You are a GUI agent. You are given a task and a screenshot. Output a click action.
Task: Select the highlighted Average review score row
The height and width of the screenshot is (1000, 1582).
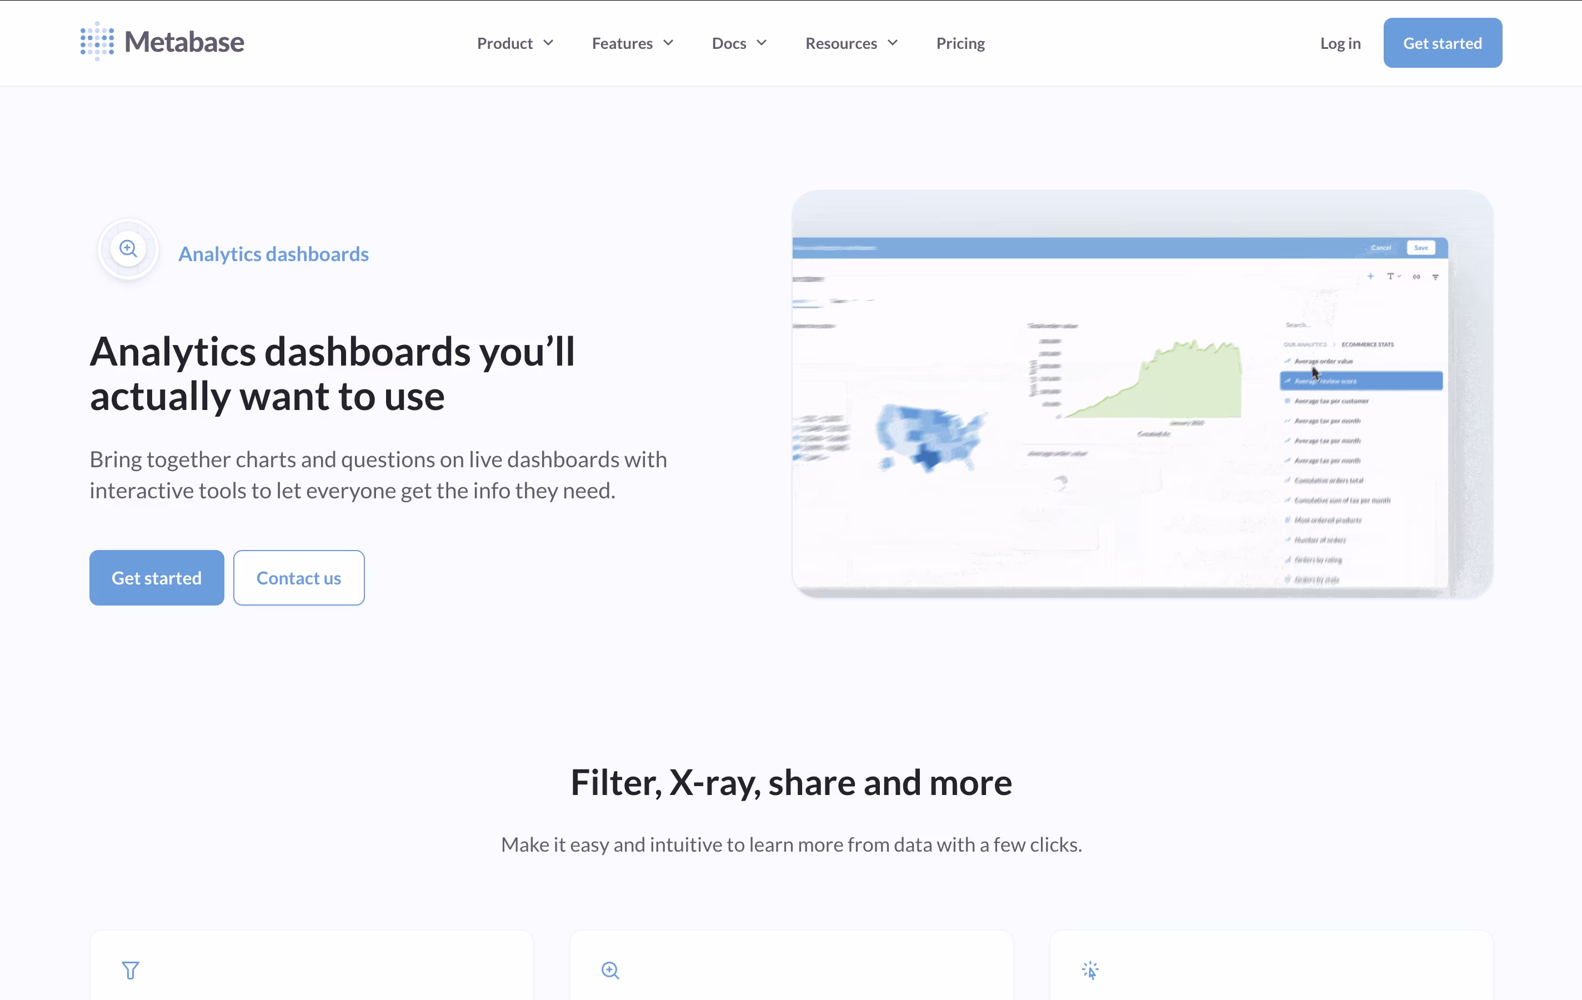[x=1360, y=381]
